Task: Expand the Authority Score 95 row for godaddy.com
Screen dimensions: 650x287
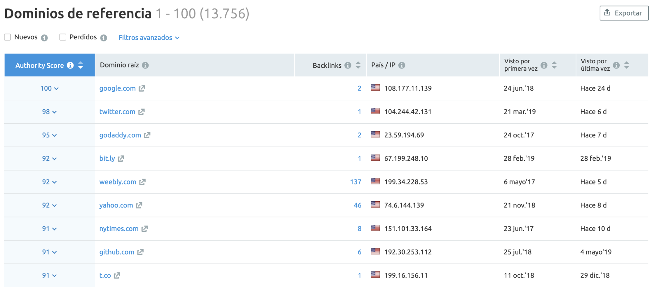Action: [x=49, y=135]
